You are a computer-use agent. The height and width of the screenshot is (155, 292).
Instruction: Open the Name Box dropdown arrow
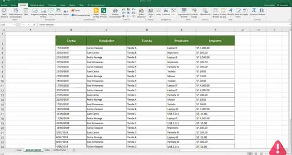coord(14,24)
